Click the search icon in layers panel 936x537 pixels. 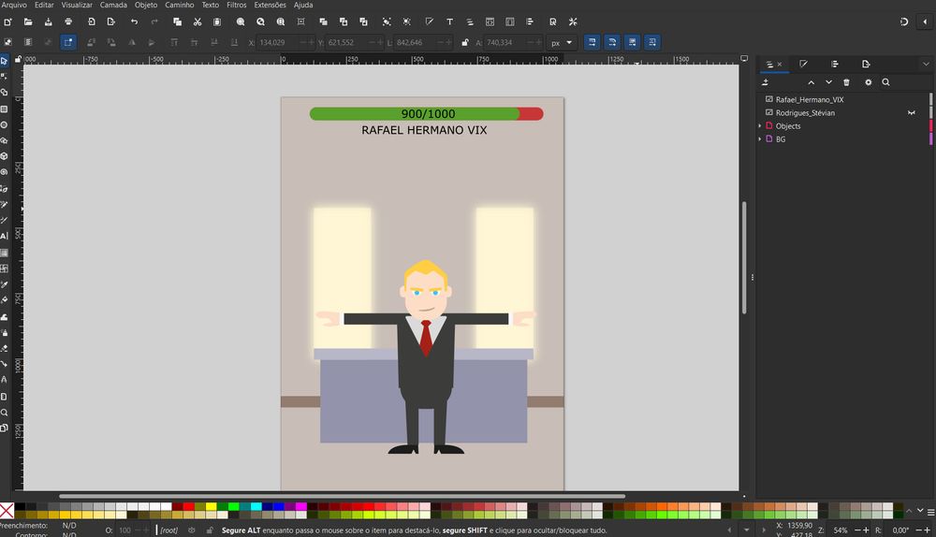(885, 82)
